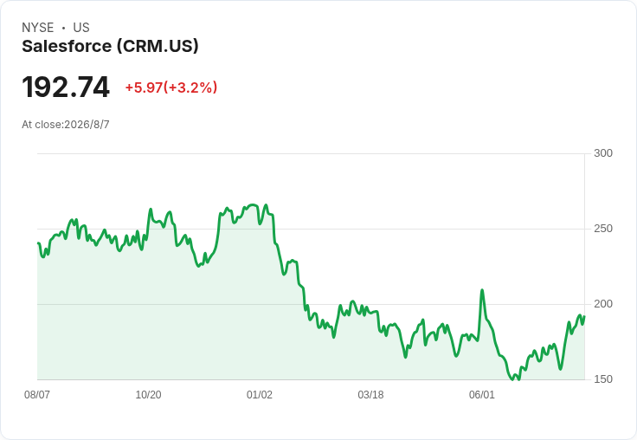This screenshot has height=440, width=637.
Task: Click the chart line's final rightmost point
Action: point(584,316)
